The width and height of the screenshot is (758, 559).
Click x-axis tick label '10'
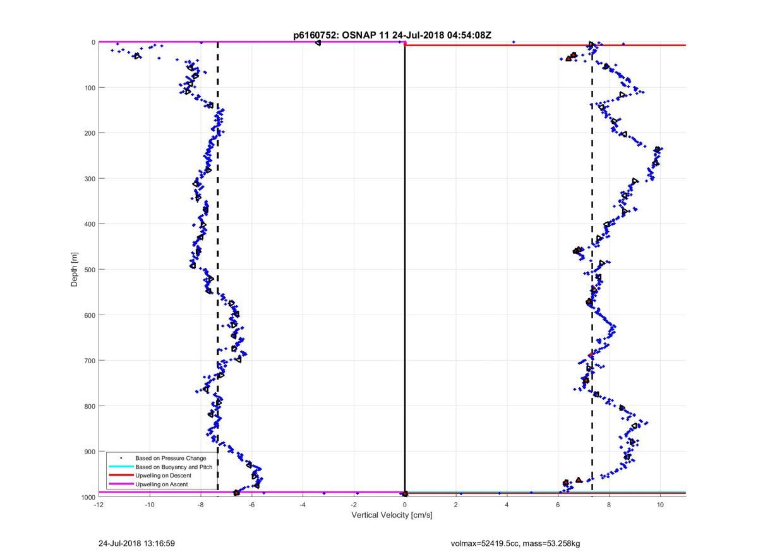(x=660, y=505)
